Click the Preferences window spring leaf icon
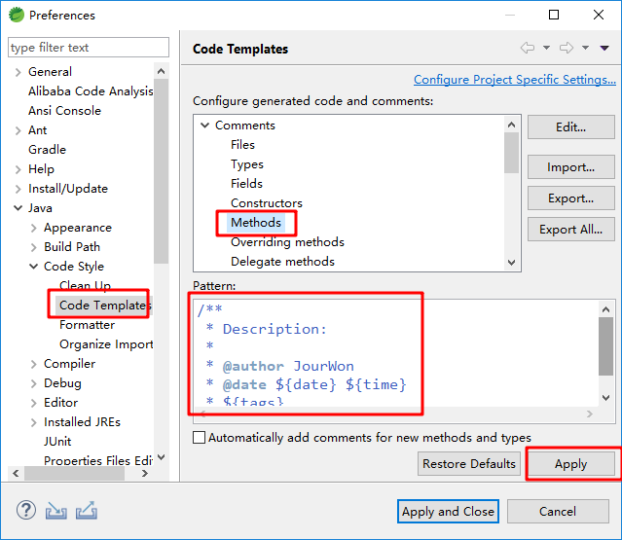The height and width of the screenshot is (540, 622). tap(17, 15)
